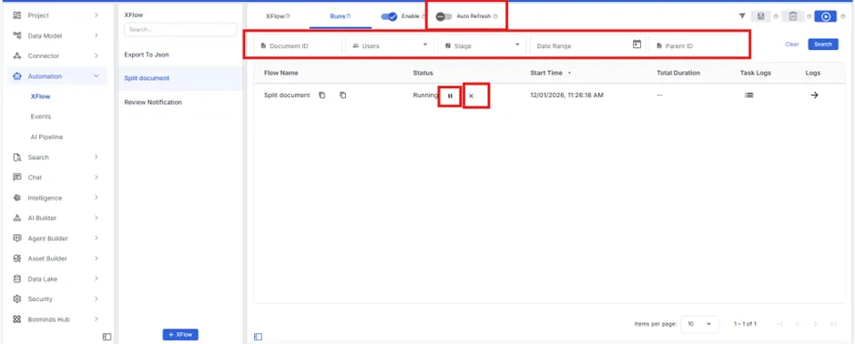This screenshot has width=855, height=344.
Task: Click the XFlow search box
Action: pyautogui.click(x=180, y=29)
